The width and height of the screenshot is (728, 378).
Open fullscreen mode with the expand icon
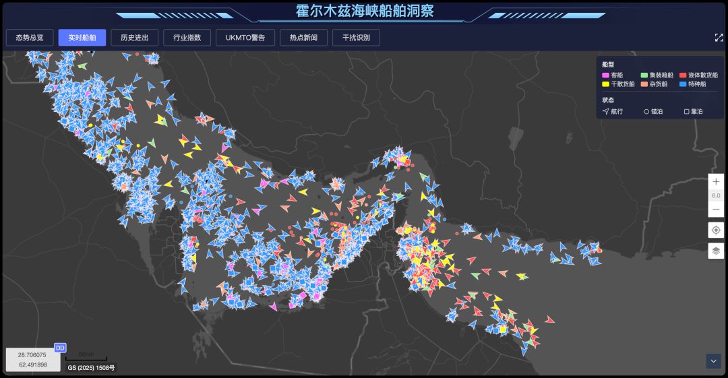(x=719, y=38)
